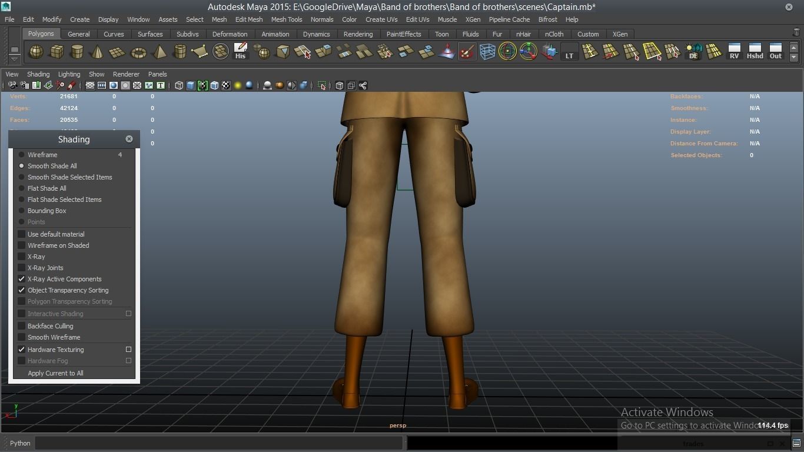This screenshot has height=452, width=804.
Task: Open the viewport Panels menu
Action: [x=157, y=74]
